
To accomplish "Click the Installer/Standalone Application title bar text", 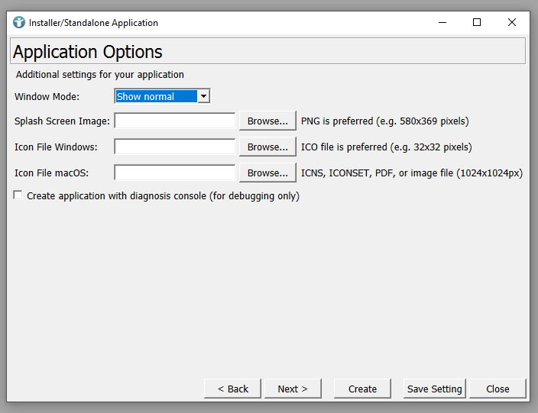I will [x=93, y=23].
